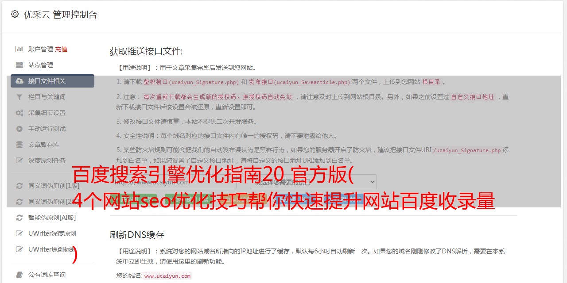567x283 pixels.
Task: Open 账户管理 via its bar chart icon
Action: point(19,49)
